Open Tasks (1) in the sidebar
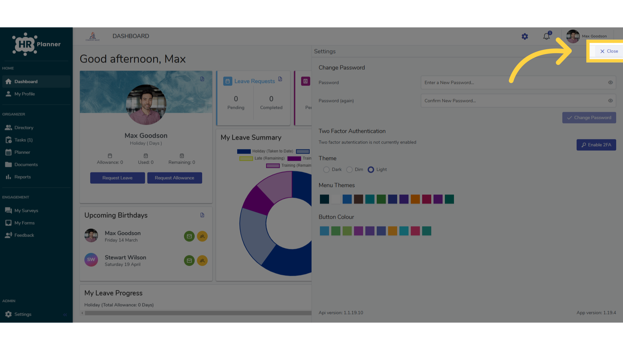This screenshot has height=350, width=623. click(36, 140)
